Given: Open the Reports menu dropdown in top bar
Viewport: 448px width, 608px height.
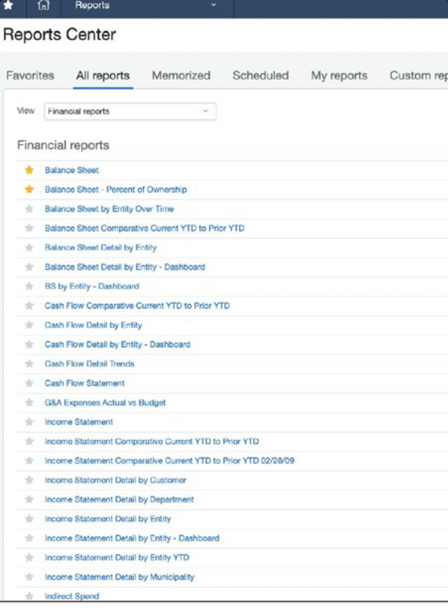Looking at the screenshot, I should tap(147, 5).
